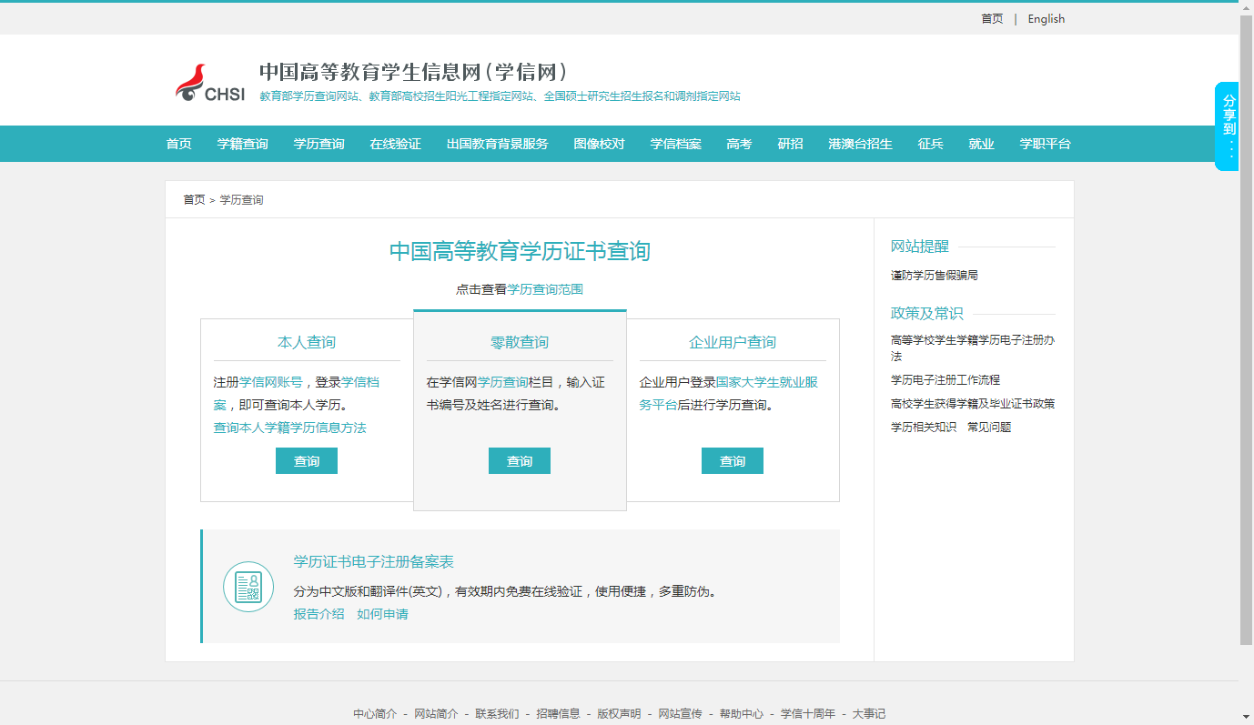1254x725 pixels.
Task: Open the 在线验证 navigation item
Action: [396, 144]
